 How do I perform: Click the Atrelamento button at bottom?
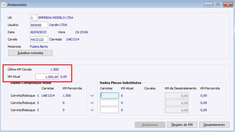click(150, 125)
